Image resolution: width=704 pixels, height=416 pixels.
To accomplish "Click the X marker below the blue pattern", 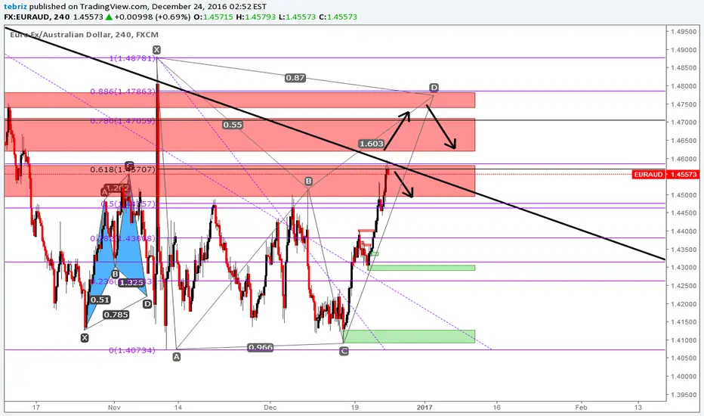I will [85, 338].
